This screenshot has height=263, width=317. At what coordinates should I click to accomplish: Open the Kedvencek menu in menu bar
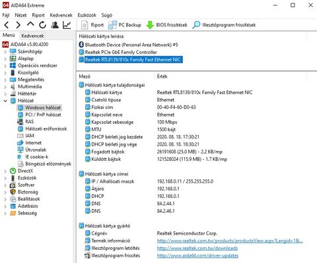tap(61, 15)
